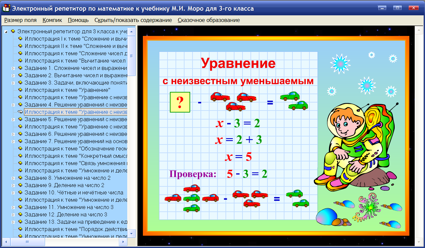Open the "Размер поля" menu
Image resolution: width=425 pixels, height=248 pixels.
click(x=20, y=20)
